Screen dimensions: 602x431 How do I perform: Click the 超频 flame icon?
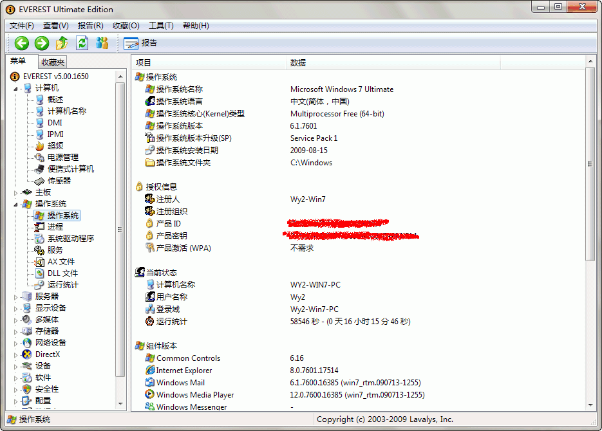(x=40, y=146)
